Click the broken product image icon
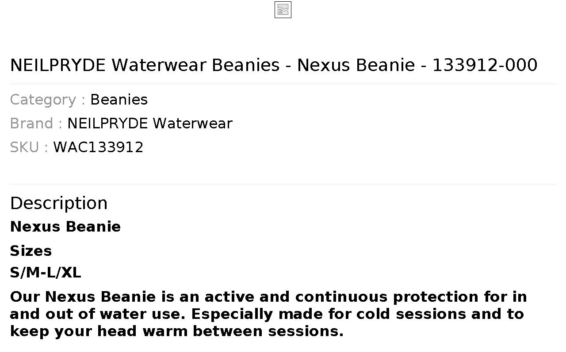566x352 pixels. pyautogui.click(x=283, y=10)
